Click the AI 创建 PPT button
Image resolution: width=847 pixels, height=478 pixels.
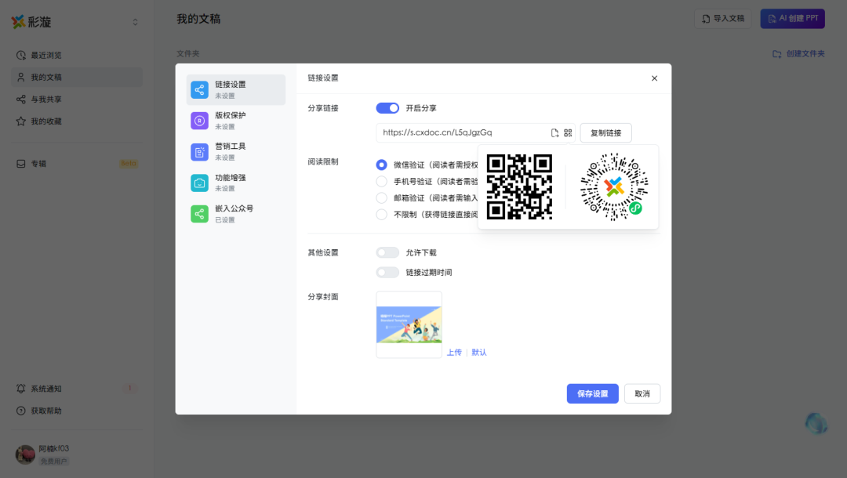(x=792, y=18)
